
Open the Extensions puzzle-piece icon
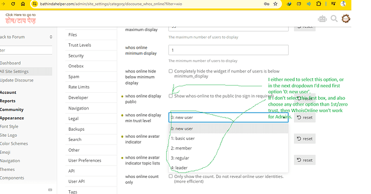(318, 4)
